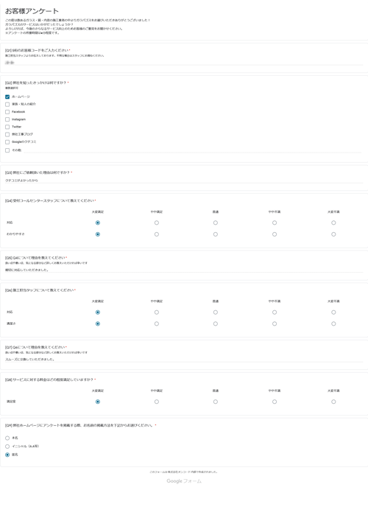Check the その他 checkbox in Q2

tap(7, 150)
